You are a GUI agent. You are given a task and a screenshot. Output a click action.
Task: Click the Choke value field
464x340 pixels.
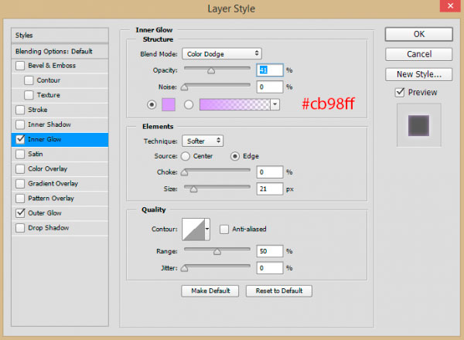click(270, 172)
